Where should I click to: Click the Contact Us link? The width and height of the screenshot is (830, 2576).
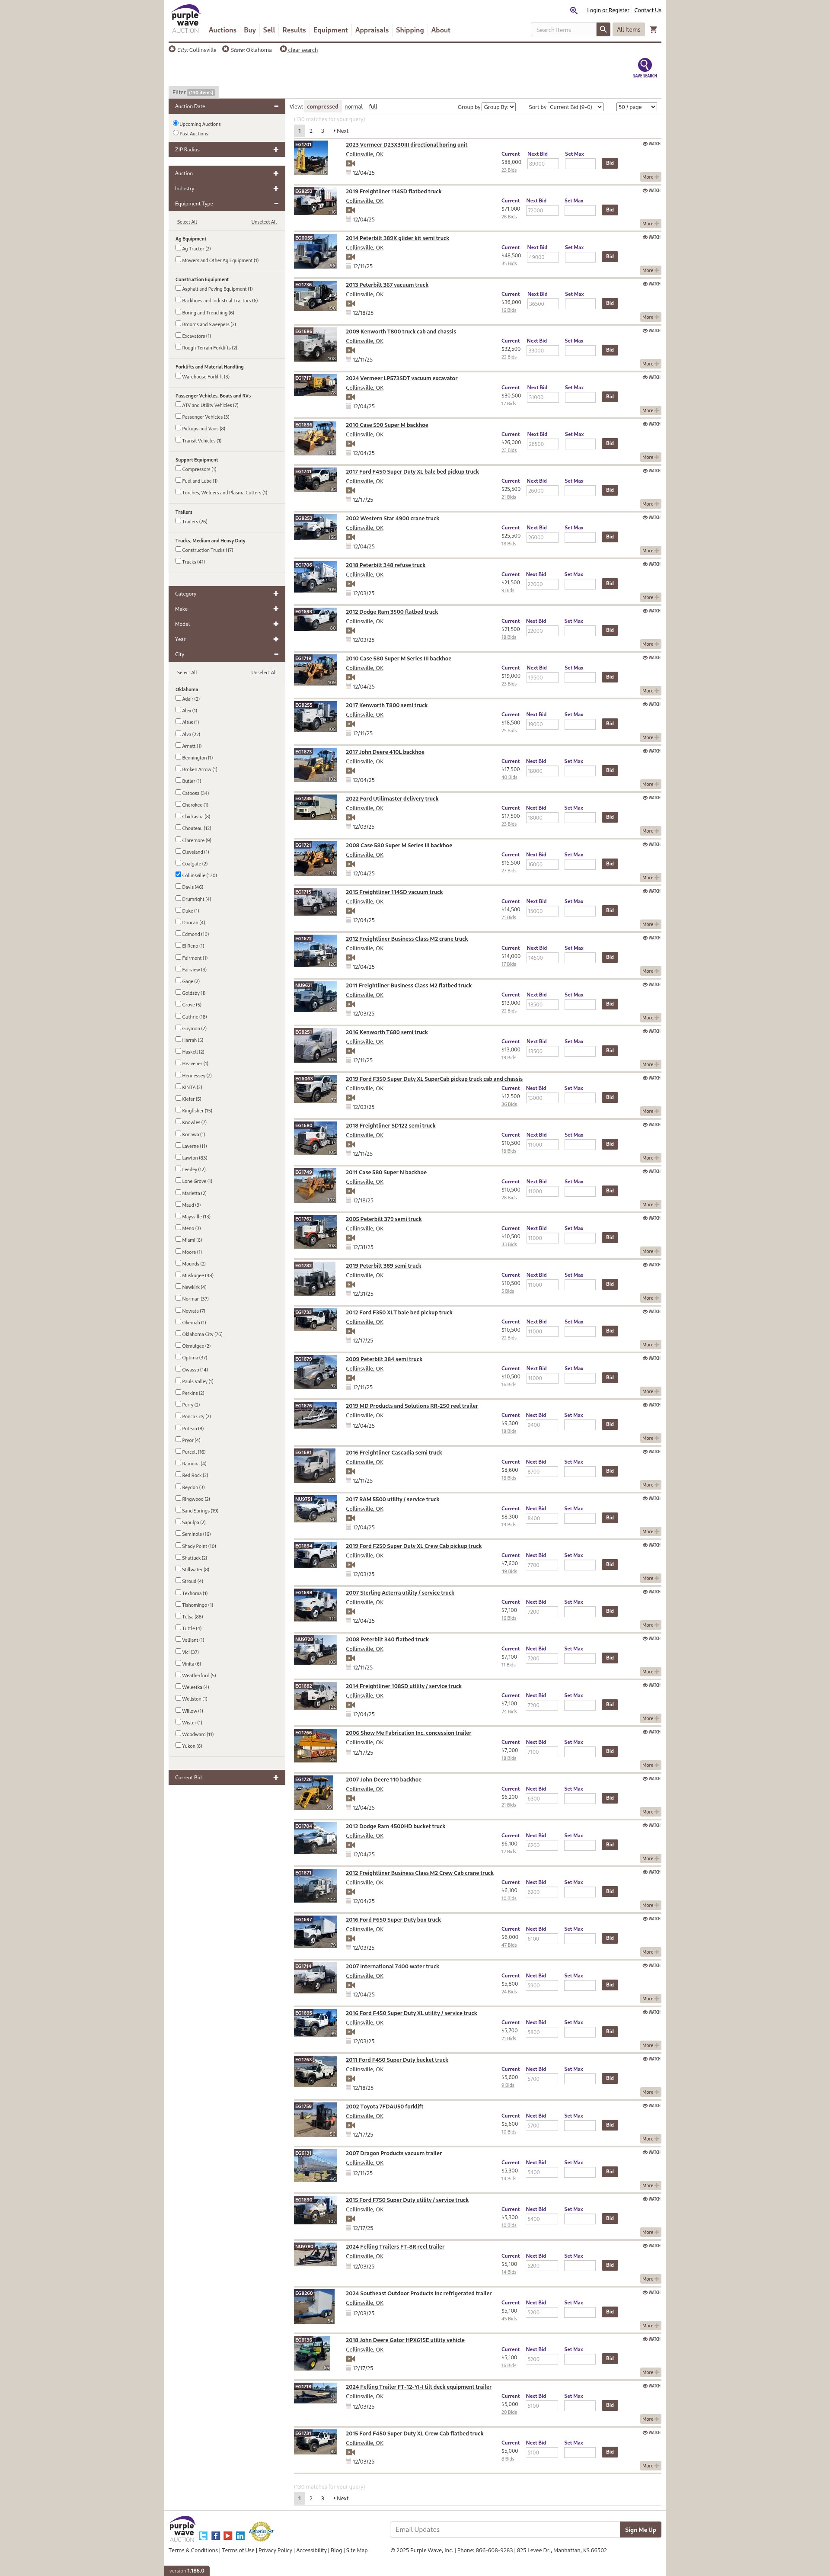tap(647, 10)
